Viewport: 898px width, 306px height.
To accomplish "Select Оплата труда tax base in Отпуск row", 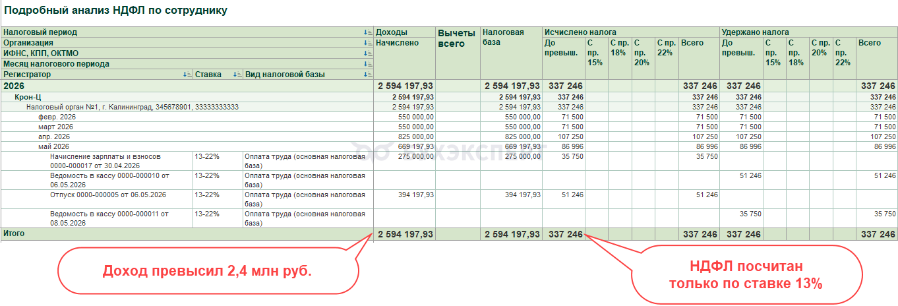I will pyautogui.click(x=305, y=199).
